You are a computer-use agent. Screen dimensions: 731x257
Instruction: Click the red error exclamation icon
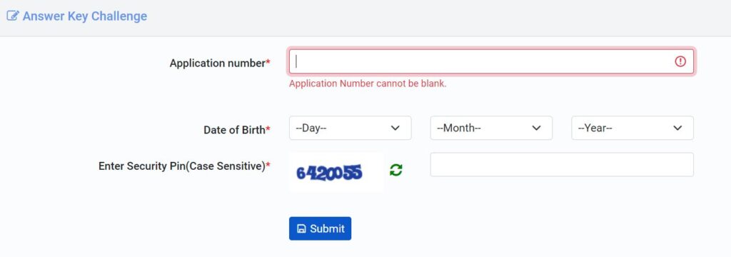click(x=680, y=61)
